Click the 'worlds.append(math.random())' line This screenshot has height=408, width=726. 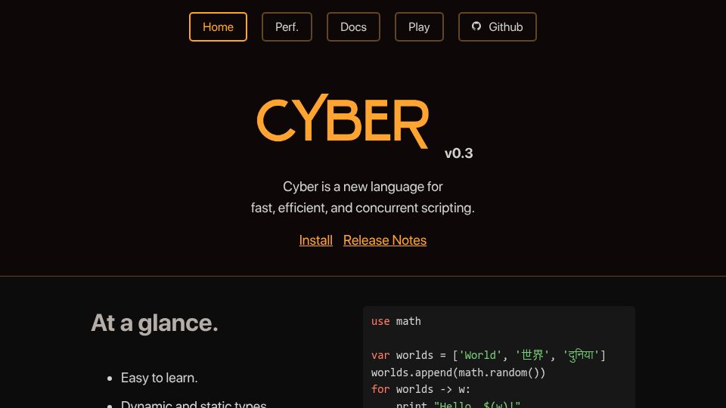click(x=458, y=372)
